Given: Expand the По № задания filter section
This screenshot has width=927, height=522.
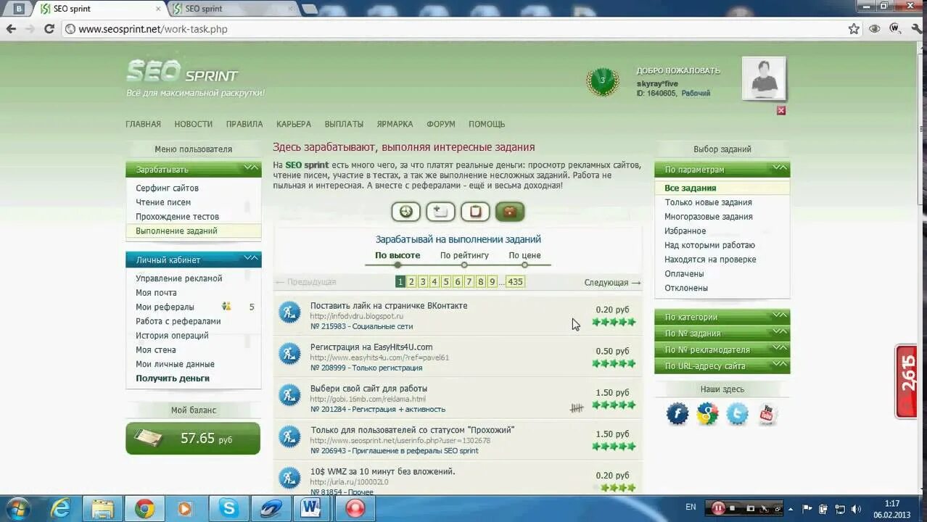Looking at the screenshot, I should pyautogui.click(x=722, y=333).
